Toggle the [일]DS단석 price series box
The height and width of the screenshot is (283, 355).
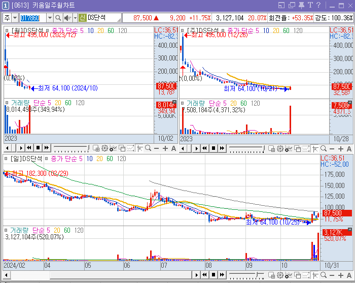(x=6, y=159)
